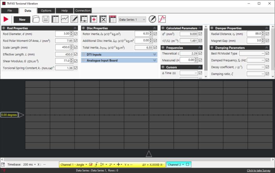Toggle the Scale Length checkbox
Image resolution: width=275 pixels, height=173 pixels.
click(76, 47)
